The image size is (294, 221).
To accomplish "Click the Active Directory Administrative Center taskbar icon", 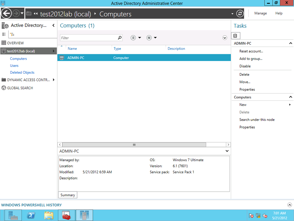I will [x=84, y=215].
